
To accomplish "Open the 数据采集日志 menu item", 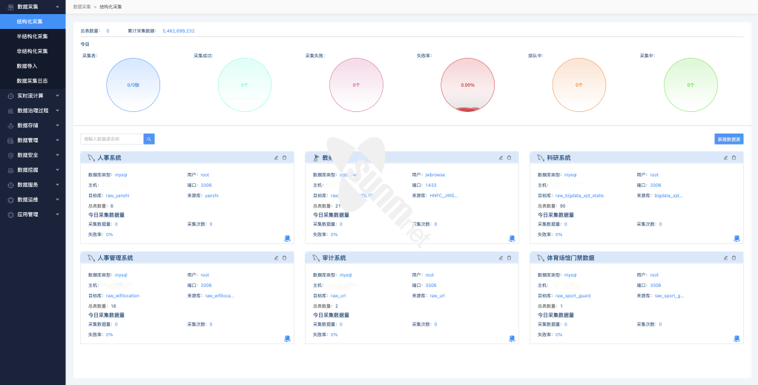I will point(32,81).
